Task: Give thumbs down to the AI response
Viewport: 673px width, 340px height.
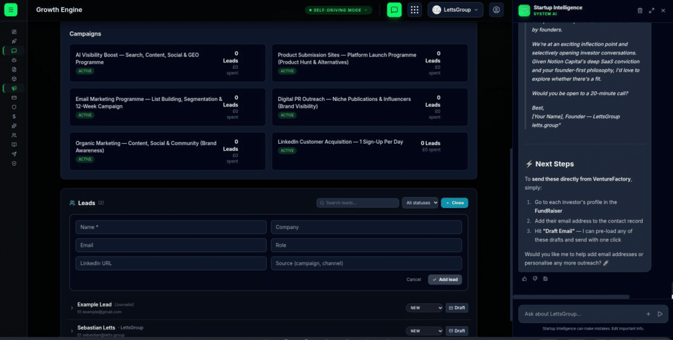Action: (535, 279)
